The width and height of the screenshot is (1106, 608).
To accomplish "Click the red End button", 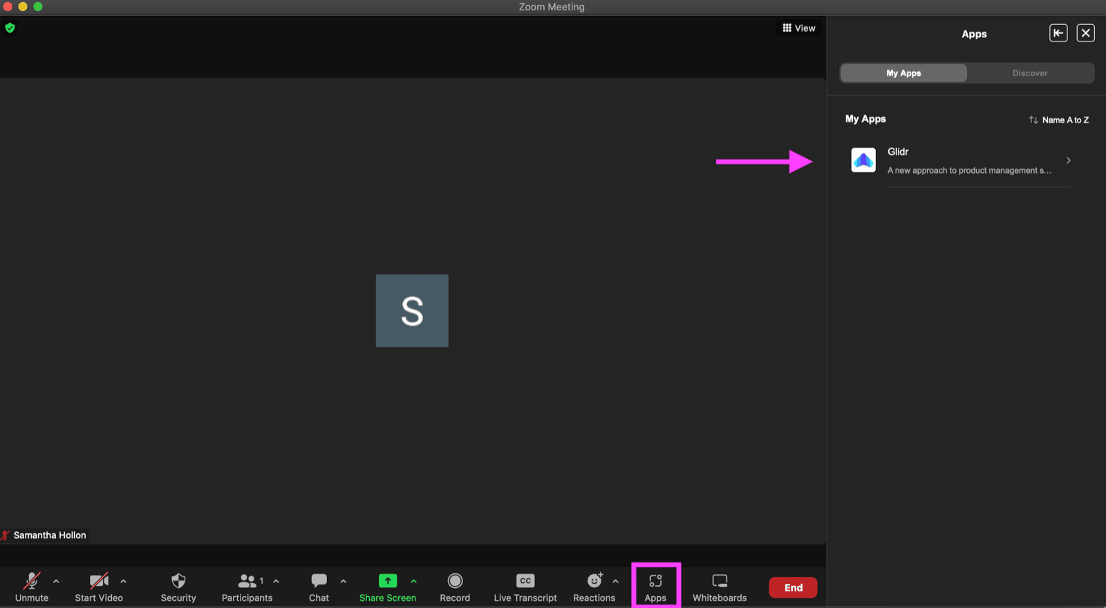I will [793, 587].
